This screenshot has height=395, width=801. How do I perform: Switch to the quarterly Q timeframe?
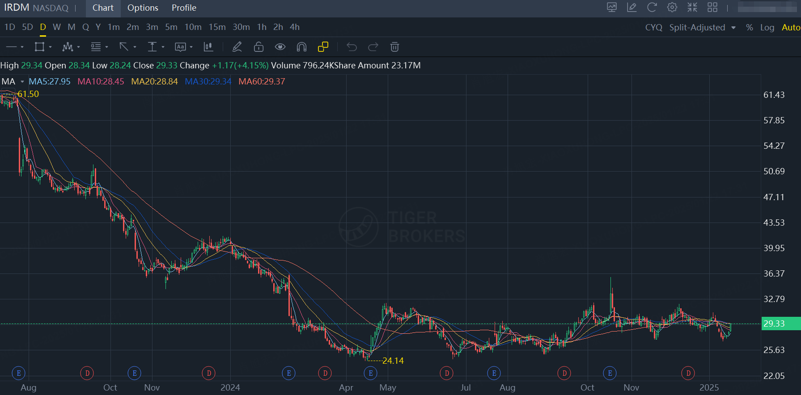(x=86, y=27)
